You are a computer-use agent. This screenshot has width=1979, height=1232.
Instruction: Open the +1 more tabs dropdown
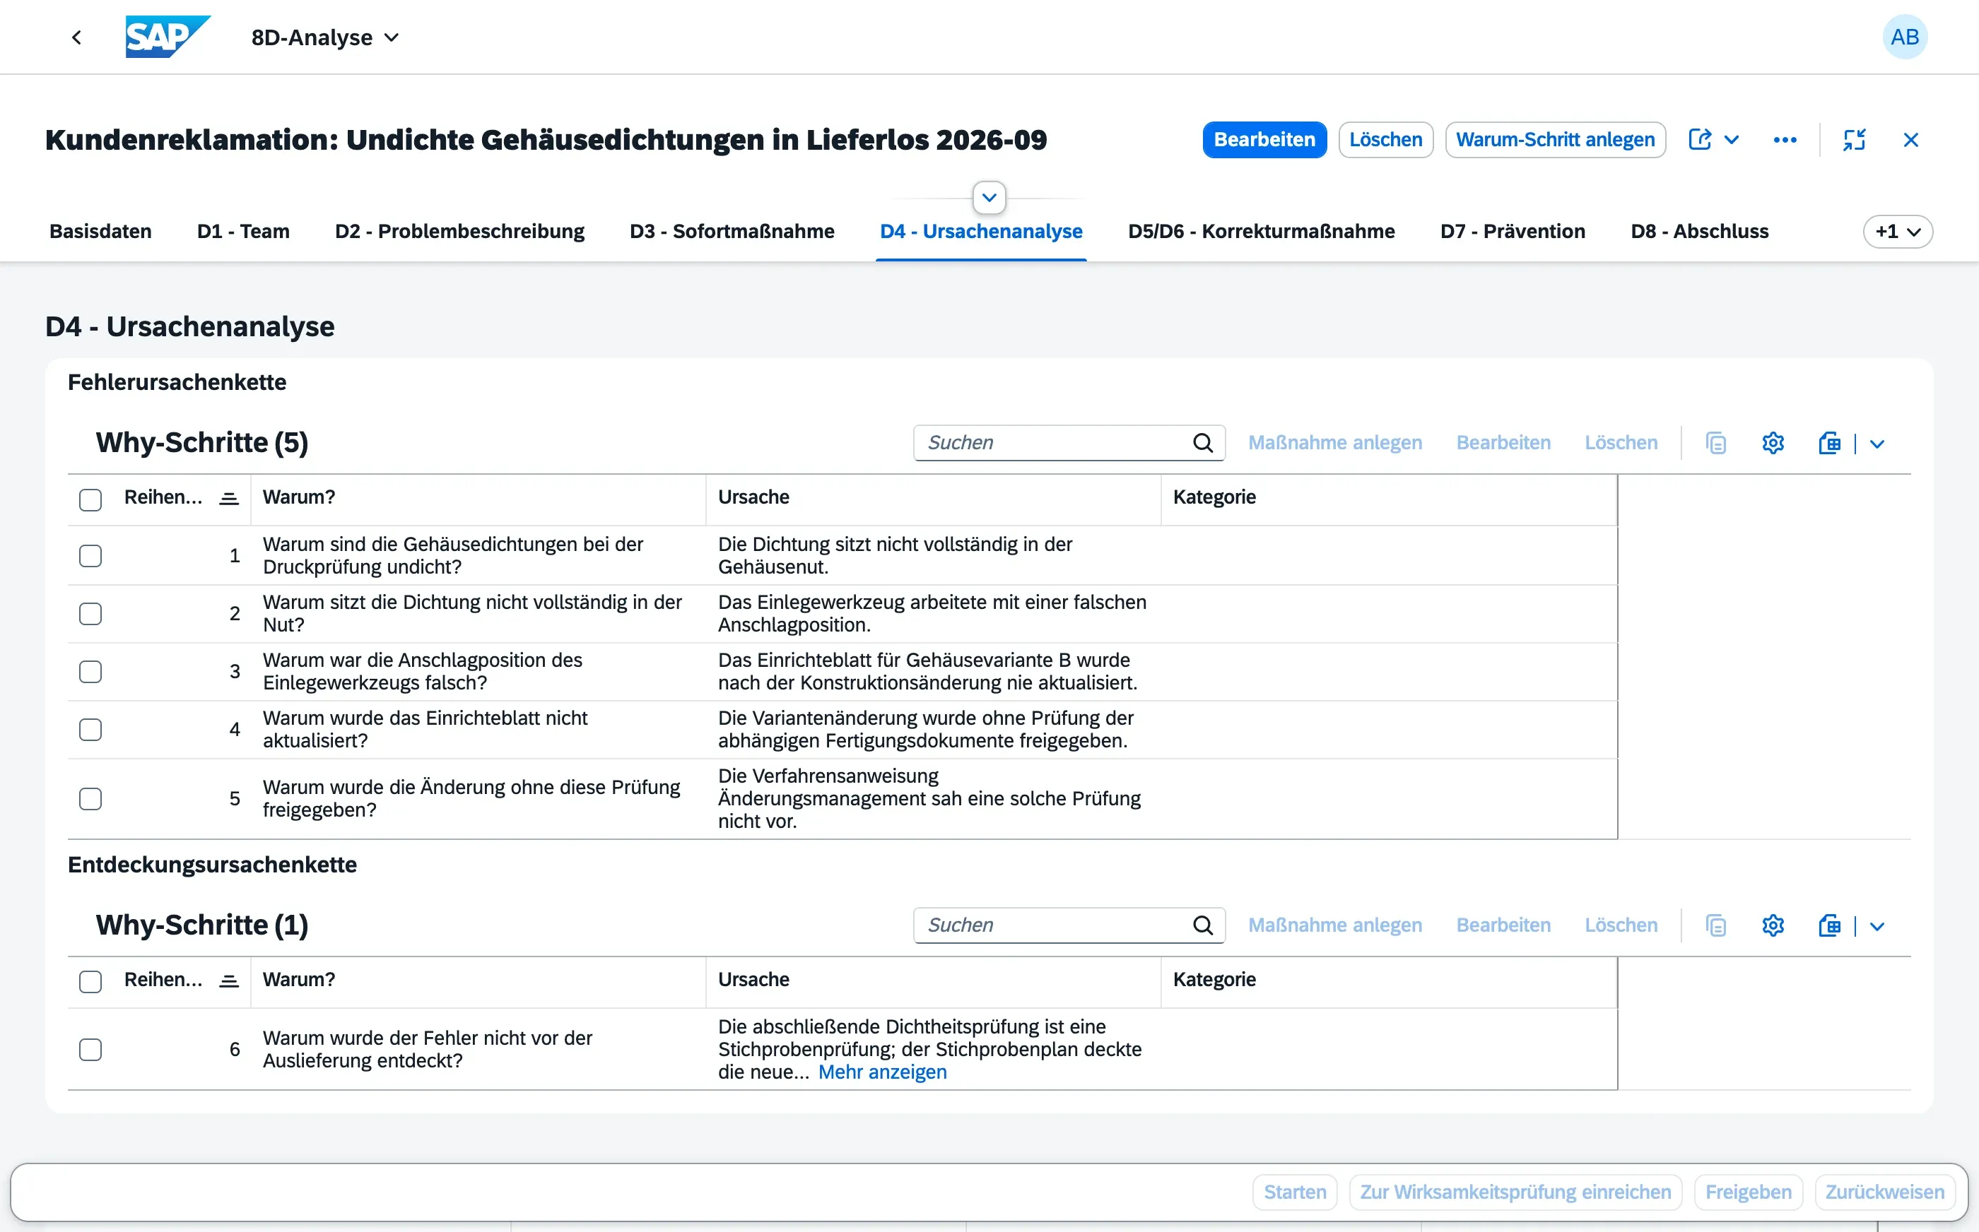(1898, 232)
